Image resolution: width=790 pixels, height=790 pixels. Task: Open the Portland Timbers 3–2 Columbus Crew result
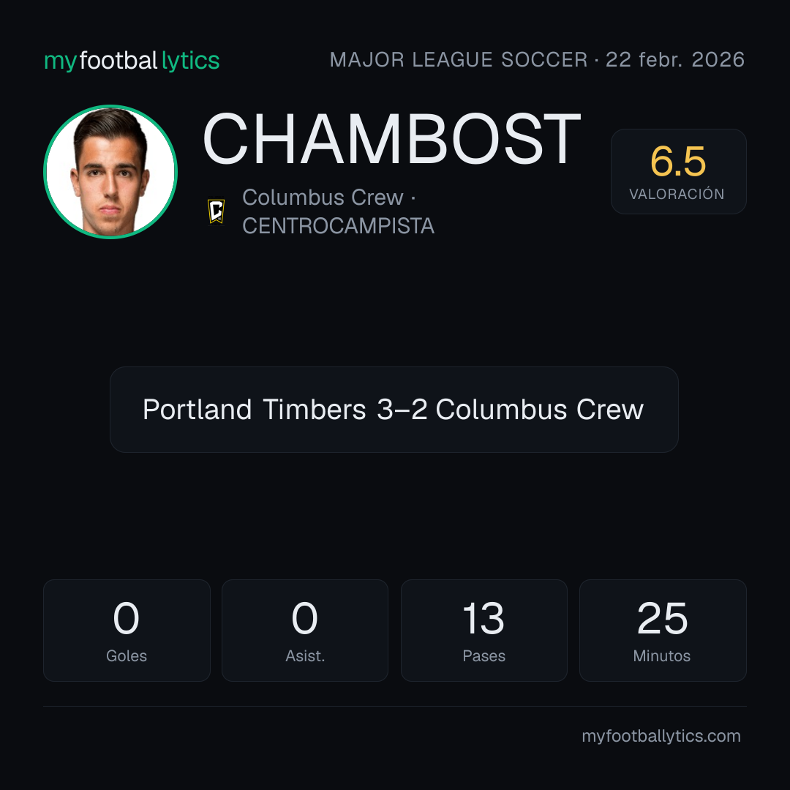pyautogui.click(x=394, y=409)
